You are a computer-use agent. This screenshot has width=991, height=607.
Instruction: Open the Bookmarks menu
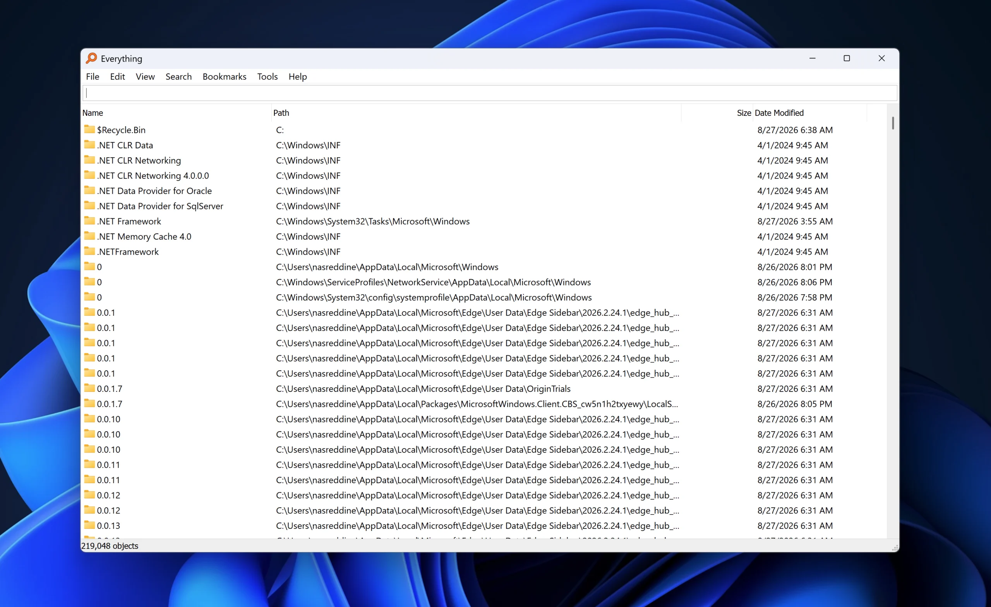coord(225,76)
